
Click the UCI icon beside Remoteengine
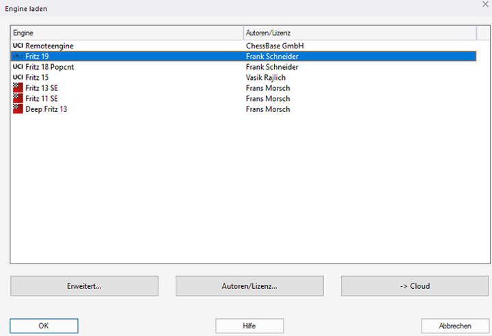[18, 46]
